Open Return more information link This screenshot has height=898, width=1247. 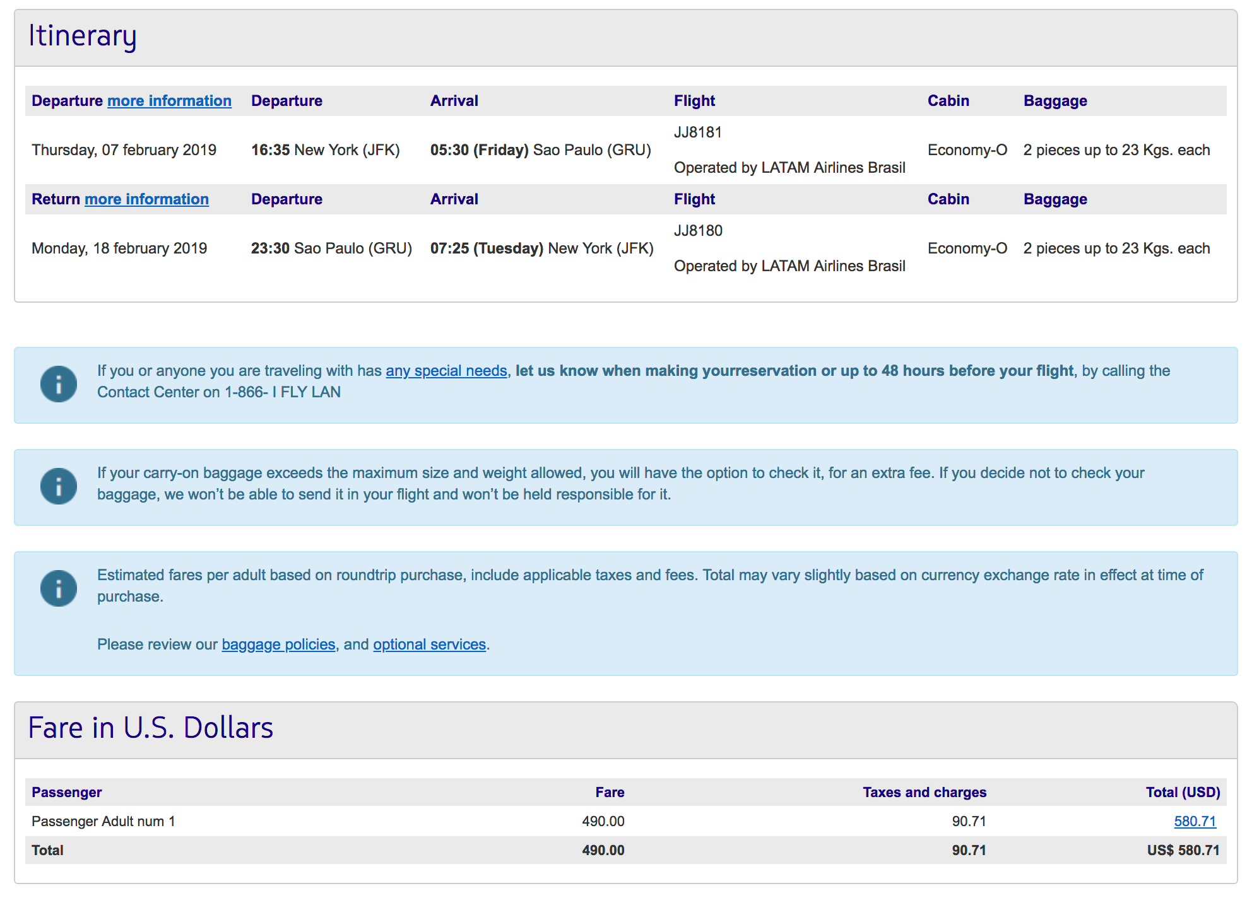(x=146, y=199)
